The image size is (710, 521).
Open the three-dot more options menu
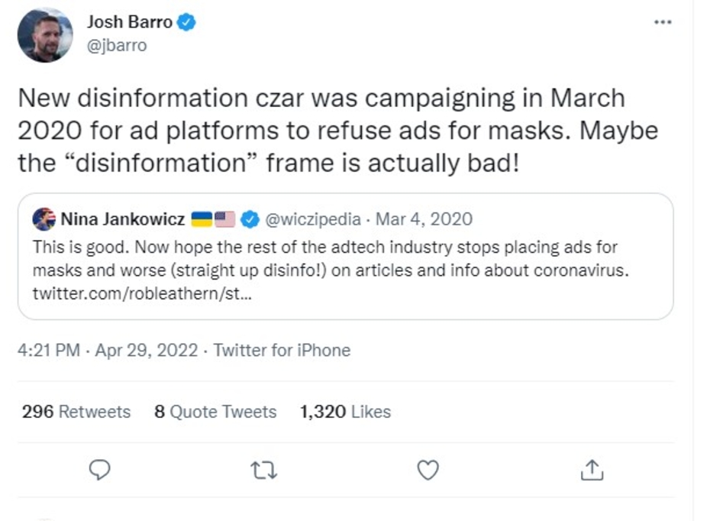(x=663, y=22)
